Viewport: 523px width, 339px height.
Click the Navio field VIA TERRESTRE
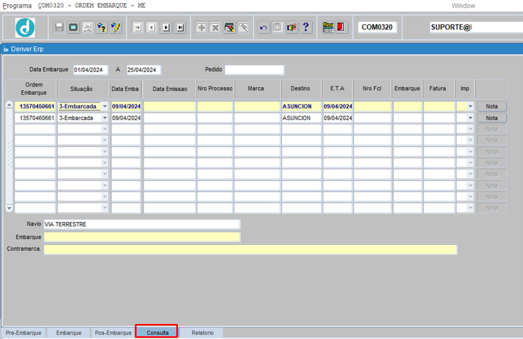pyautogui.click(x=141, y=225)
